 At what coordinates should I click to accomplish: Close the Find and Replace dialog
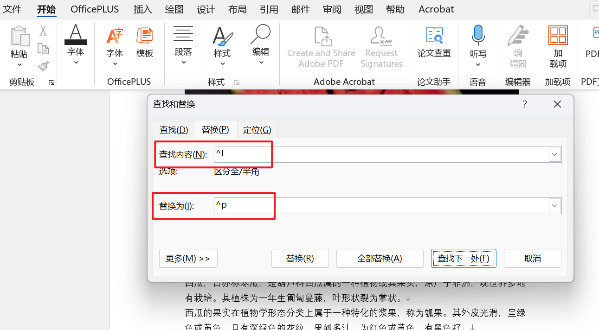coord(557,104)
